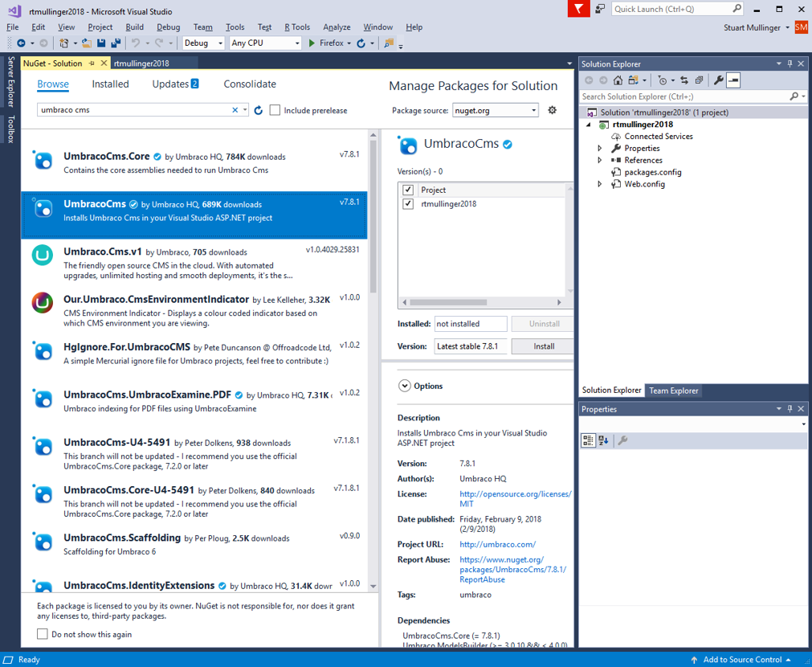
Task: Open the Tools menu
Action: click(x=235, y=27)
